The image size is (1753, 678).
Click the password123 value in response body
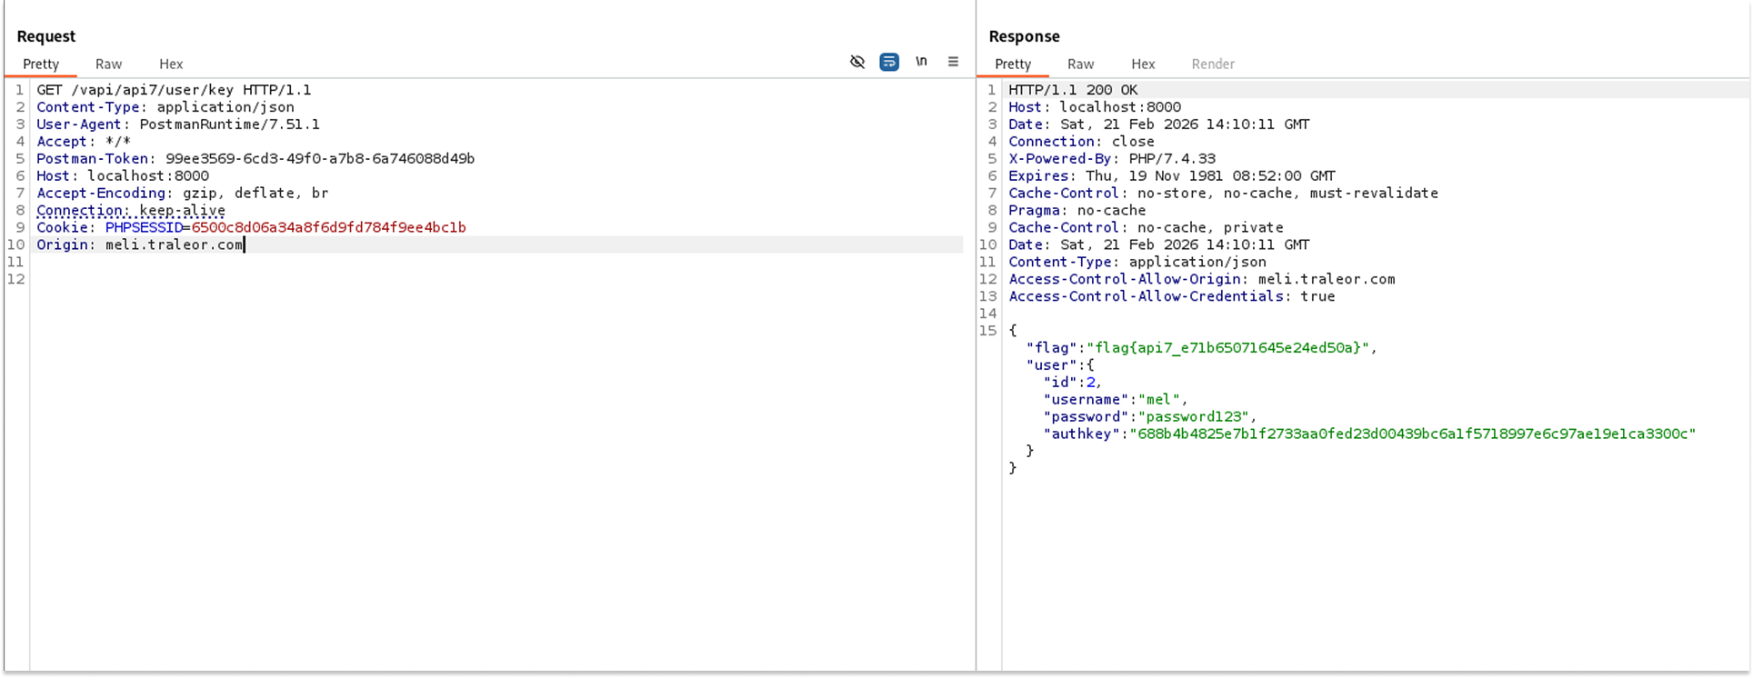[1194, 416]
